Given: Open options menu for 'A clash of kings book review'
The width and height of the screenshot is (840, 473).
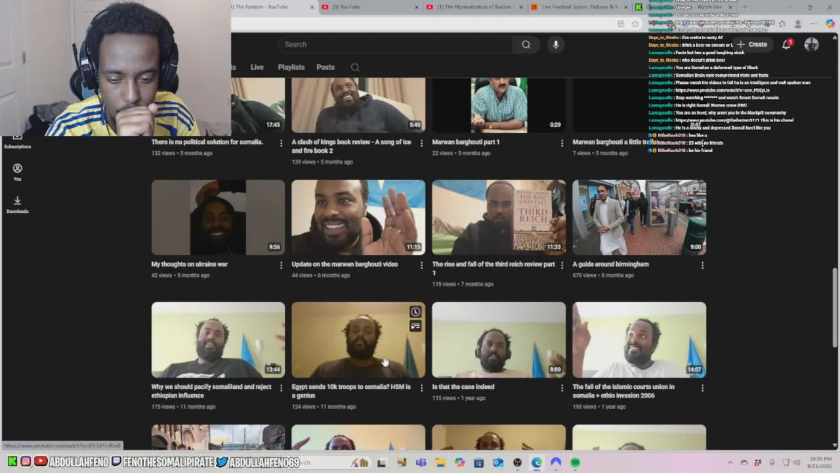Looking at the screenshot, I should (x=421, y=143).
